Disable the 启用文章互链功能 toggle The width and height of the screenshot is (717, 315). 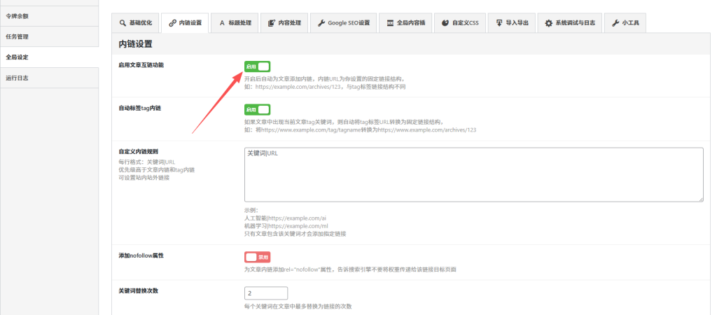[x=257, y=66]
